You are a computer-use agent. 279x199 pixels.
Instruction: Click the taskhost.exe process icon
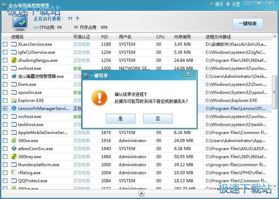pos(14,124)
